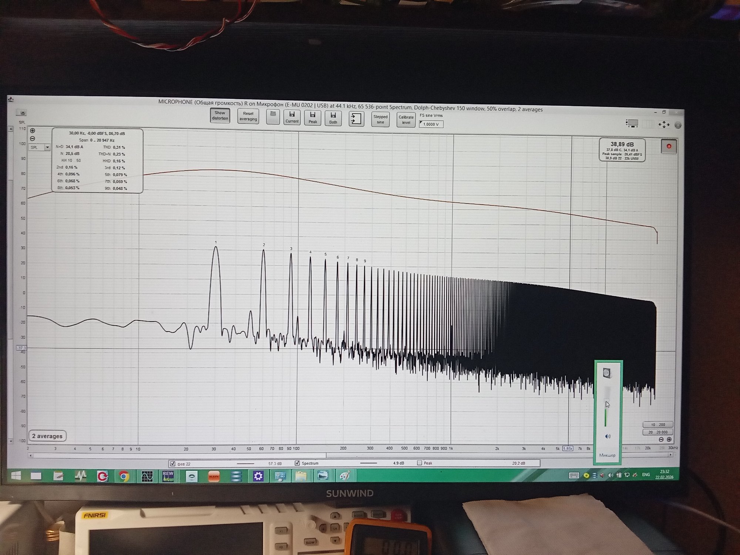Open the RTA settings gear icon

click(678, 125)
